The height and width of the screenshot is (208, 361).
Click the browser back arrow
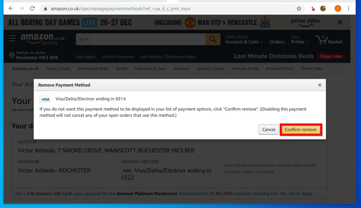click(11, 8)
